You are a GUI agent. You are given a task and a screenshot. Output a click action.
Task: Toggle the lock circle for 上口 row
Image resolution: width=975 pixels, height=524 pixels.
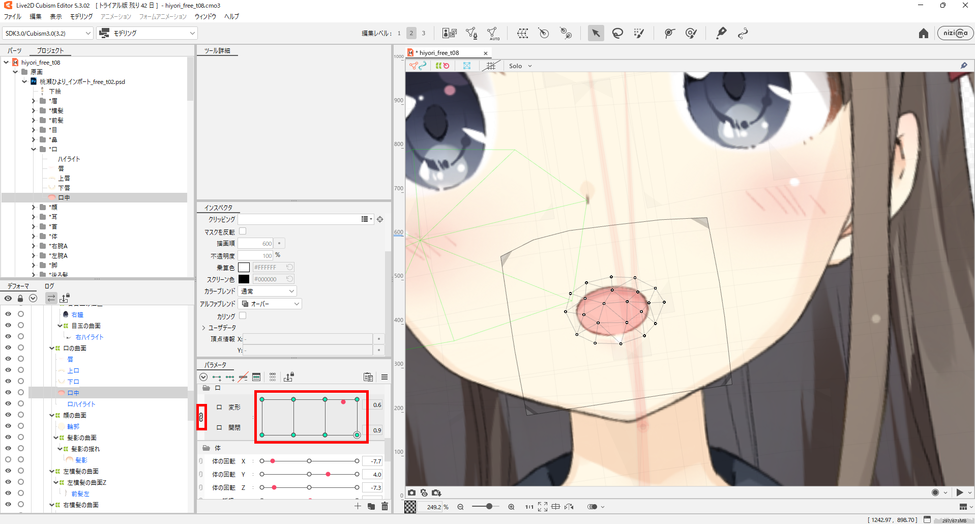click(21, 370)
